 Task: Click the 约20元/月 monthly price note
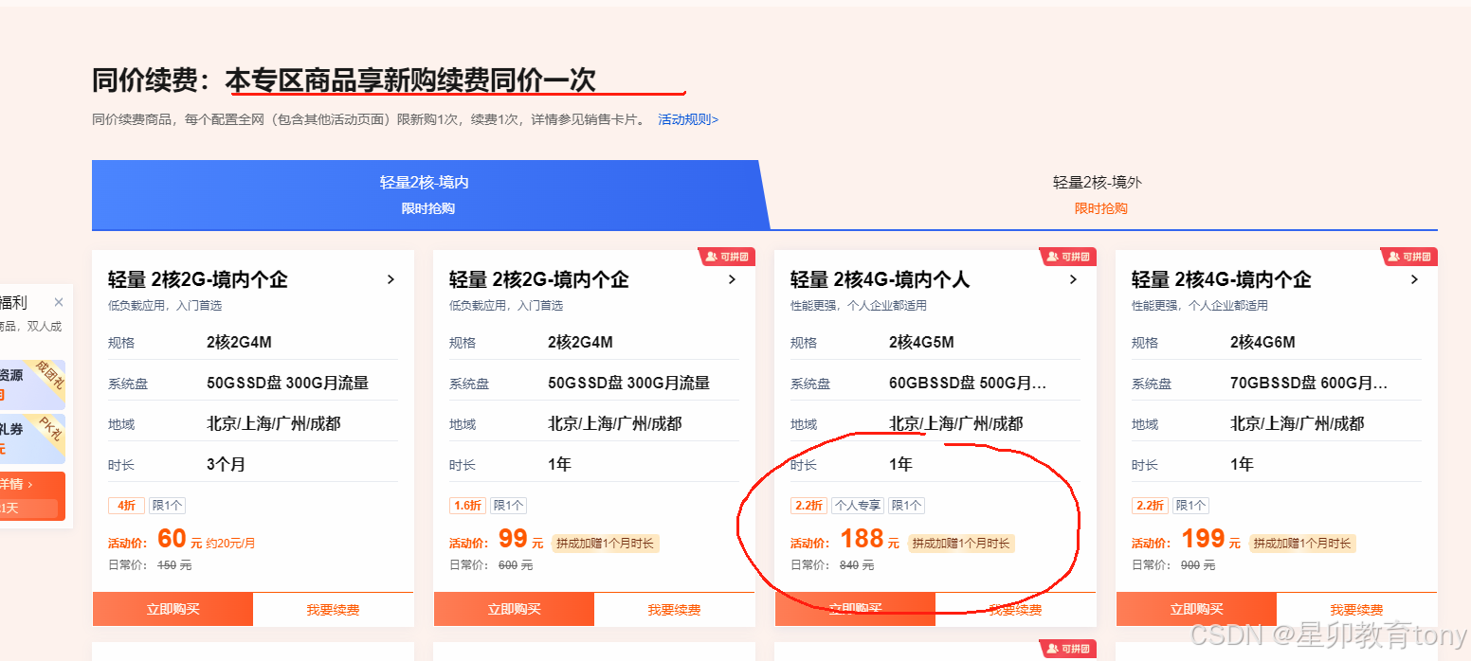(x=231, y=544)
